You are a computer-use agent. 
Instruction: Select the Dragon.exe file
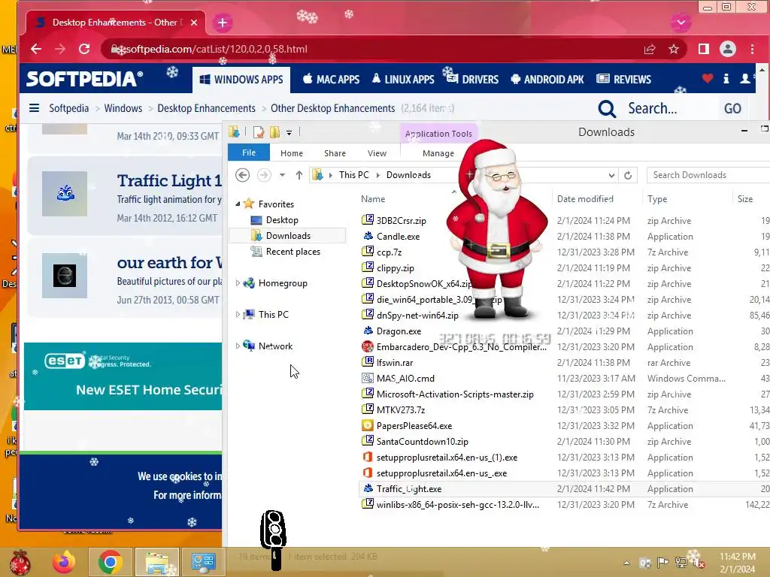click(x=399, y=331)
